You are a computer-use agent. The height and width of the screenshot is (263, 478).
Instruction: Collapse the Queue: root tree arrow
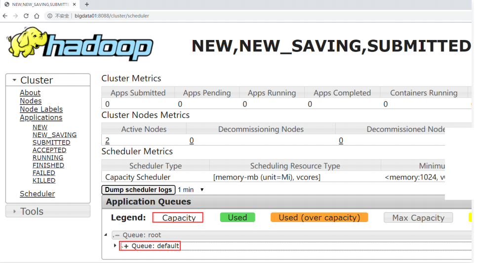pos(106,235)
